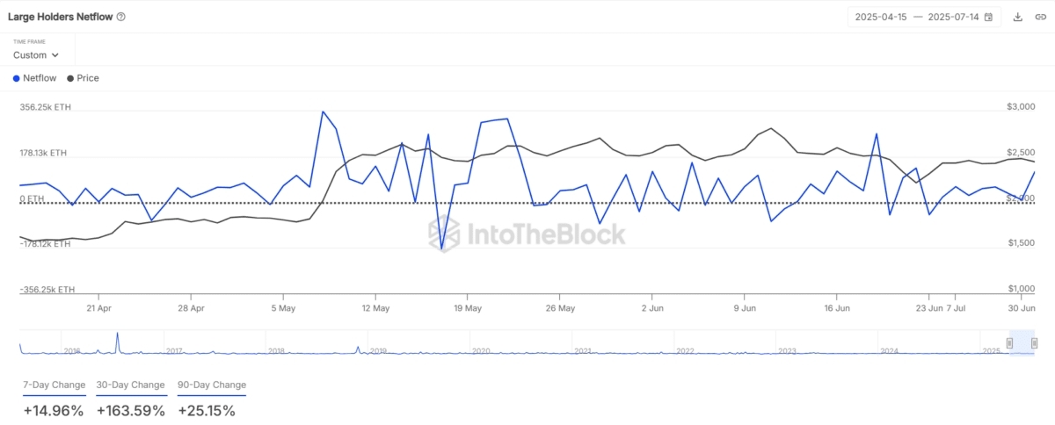
Task: Click the 2020 area in the navigator
Action: [x=480, y=349]
